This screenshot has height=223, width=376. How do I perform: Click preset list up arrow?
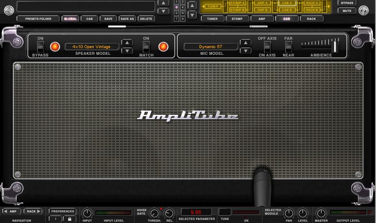163,3
